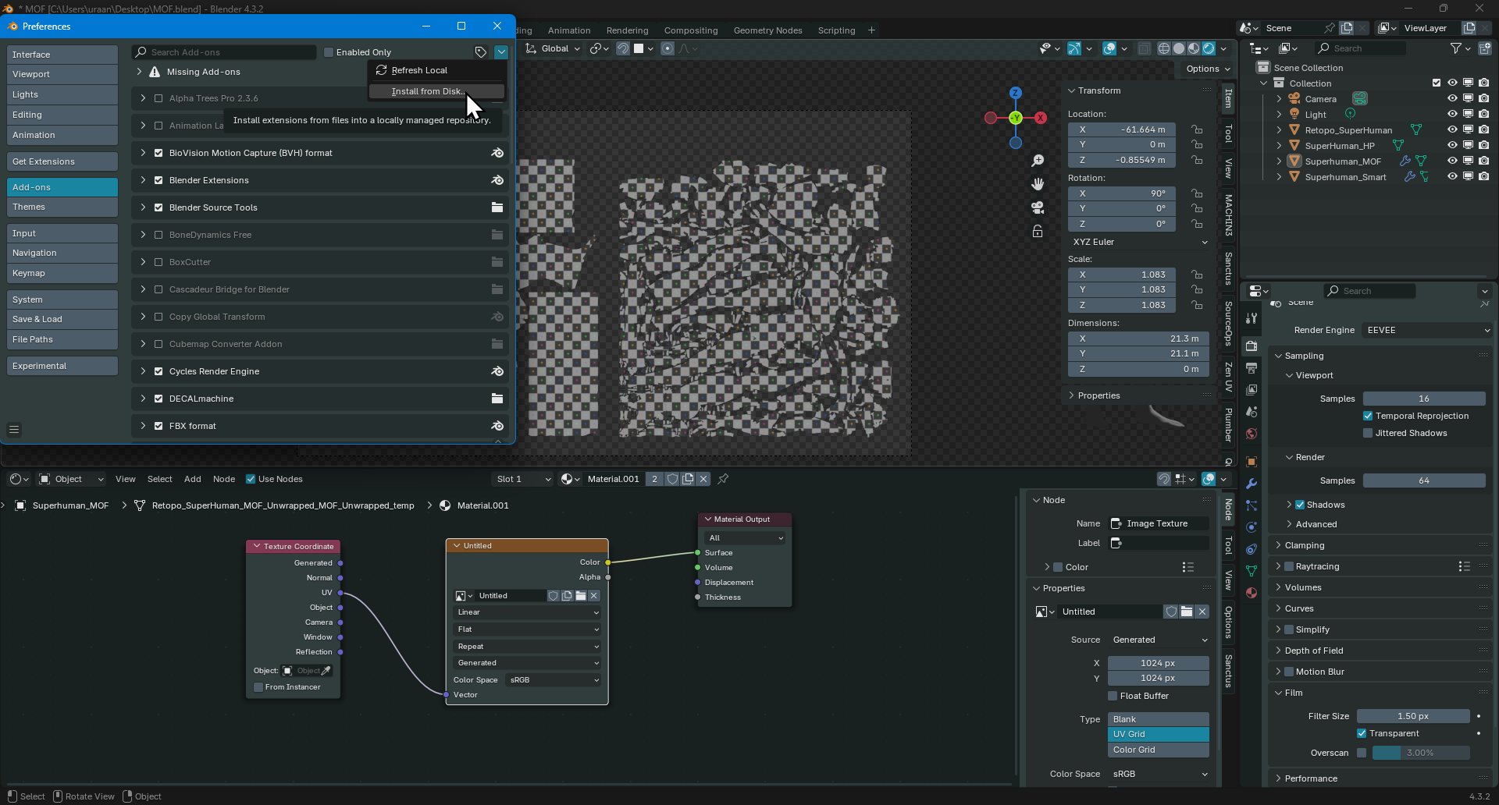Uncheck the Enabled Only checkbox
This screenshot has height=805, width=1499.
click(x=329, y=52)
